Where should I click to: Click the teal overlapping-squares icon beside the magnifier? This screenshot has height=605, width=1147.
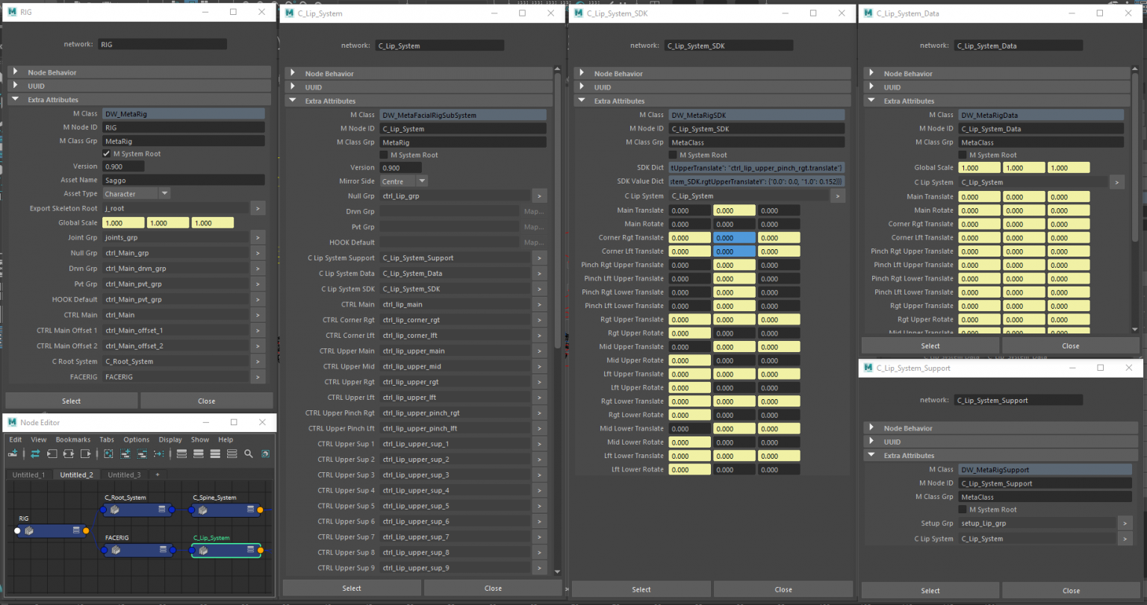[x=265, y=454]
